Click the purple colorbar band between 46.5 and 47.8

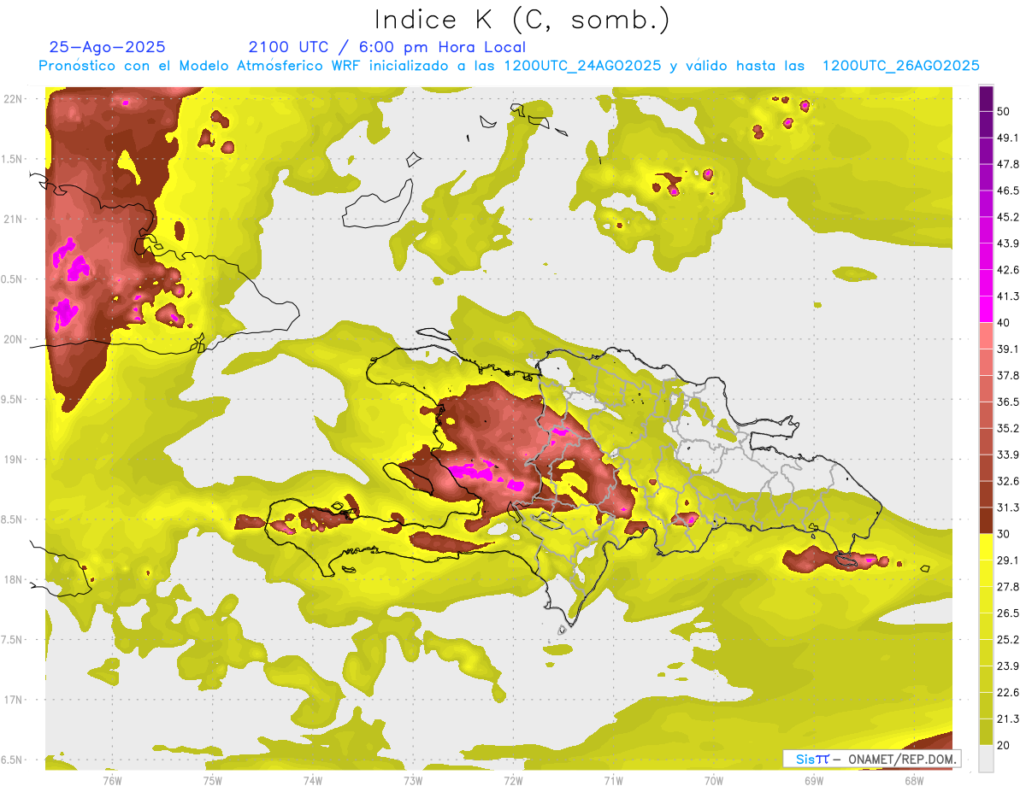(986, 178)
